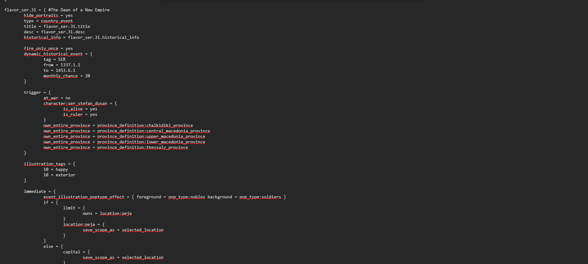Click the 'trigger' block keyword
Image resolution: width=588 pixels, height=264 pixels.
[32, 93]
